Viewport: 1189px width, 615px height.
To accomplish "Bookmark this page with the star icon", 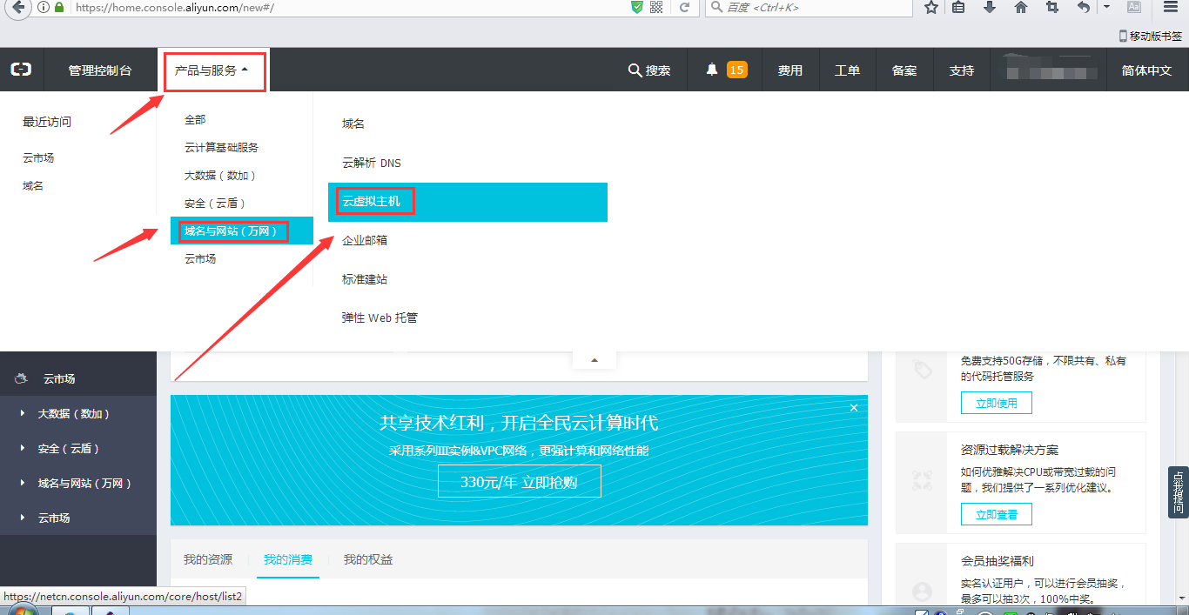I will point(930,7).
